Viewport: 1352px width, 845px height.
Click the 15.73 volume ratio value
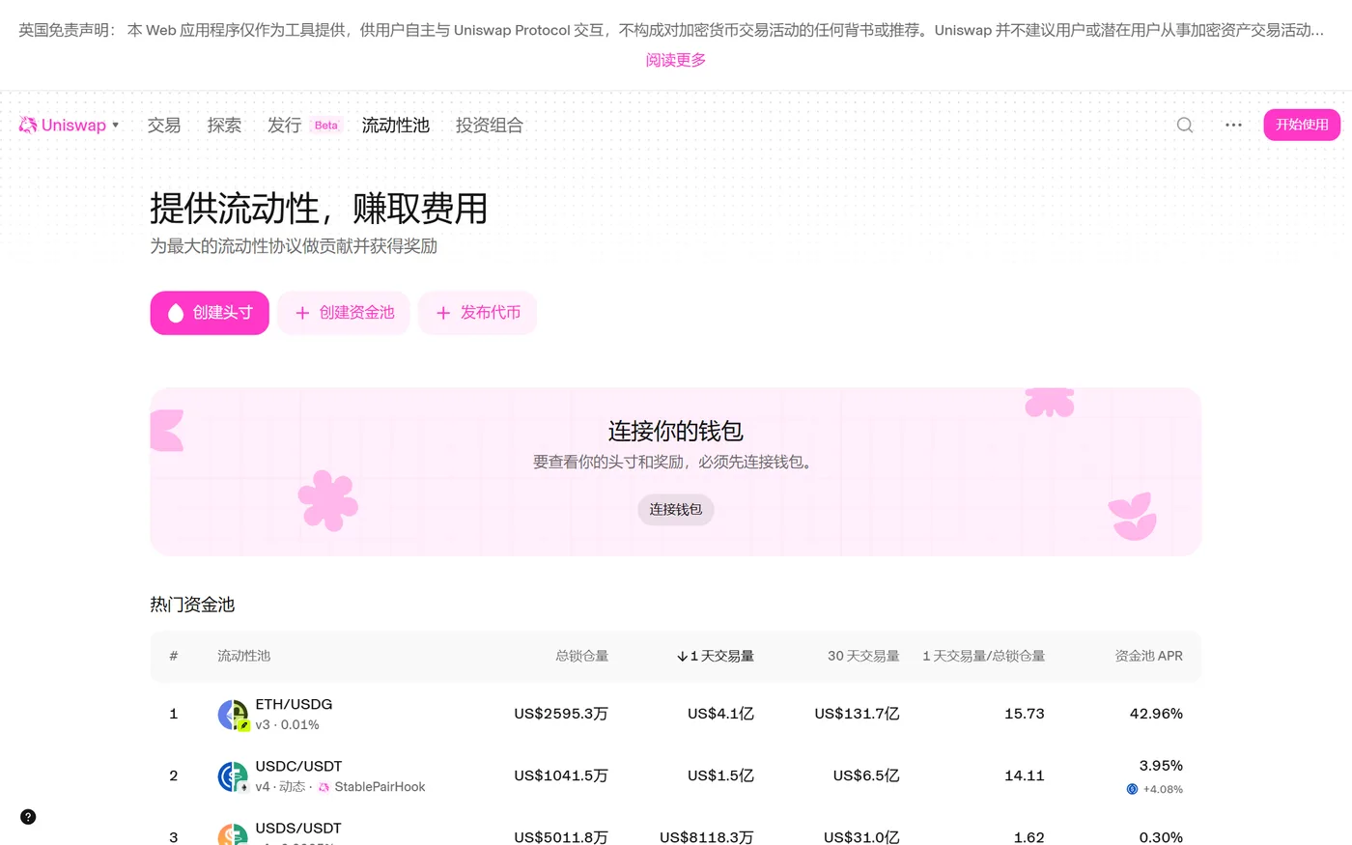[x=1025, y=714]
